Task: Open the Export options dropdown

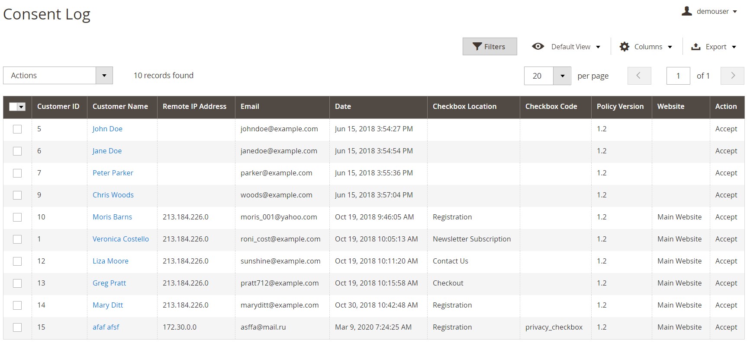Action: (x=714, y=47)
